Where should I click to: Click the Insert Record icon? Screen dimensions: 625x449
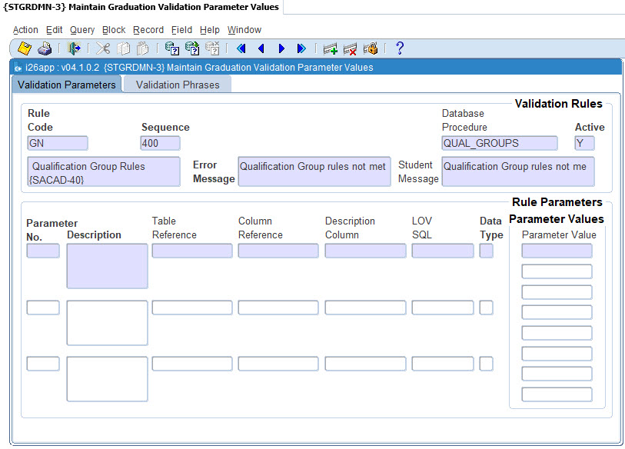coord(331,48)
